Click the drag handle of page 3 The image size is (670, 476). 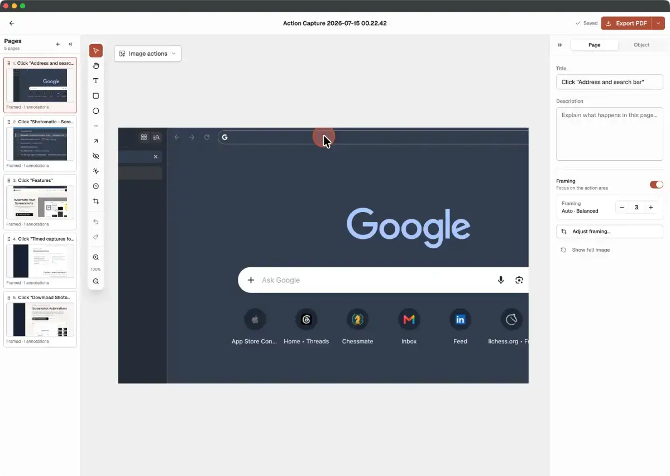tap(8, 180)
